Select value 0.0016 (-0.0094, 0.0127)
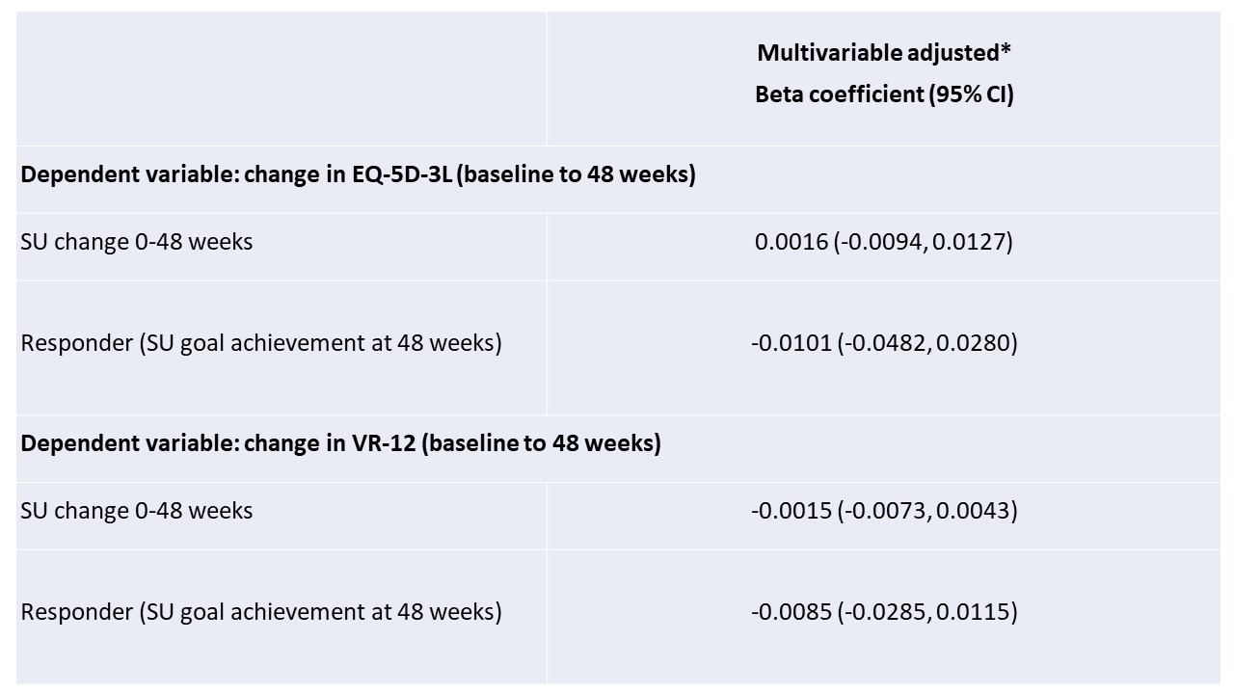Screen dimensions: 1234x694 884,241
